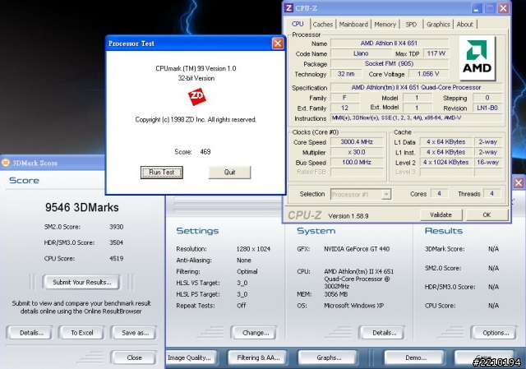Screen dimensions: 526x369
Task: Click the Validate button in CPU-Z
Action: pos(441,214)
